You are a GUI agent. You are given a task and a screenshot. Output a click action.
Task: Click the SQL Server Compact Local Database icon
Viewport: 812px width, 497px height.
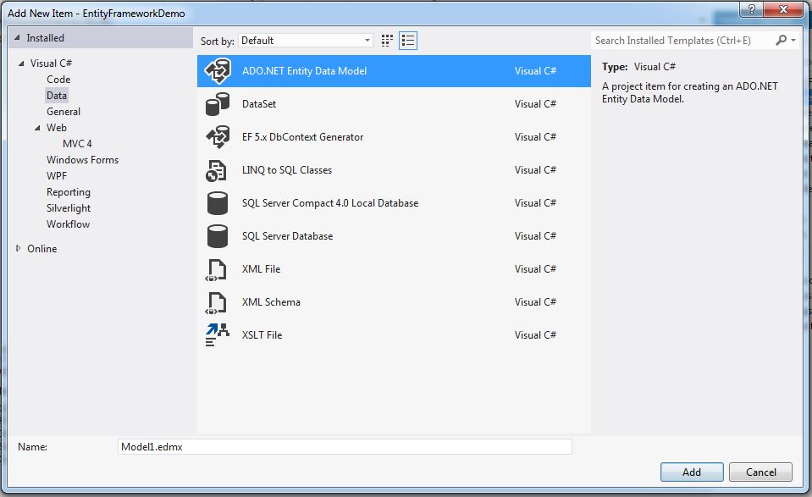coord(218,203)
